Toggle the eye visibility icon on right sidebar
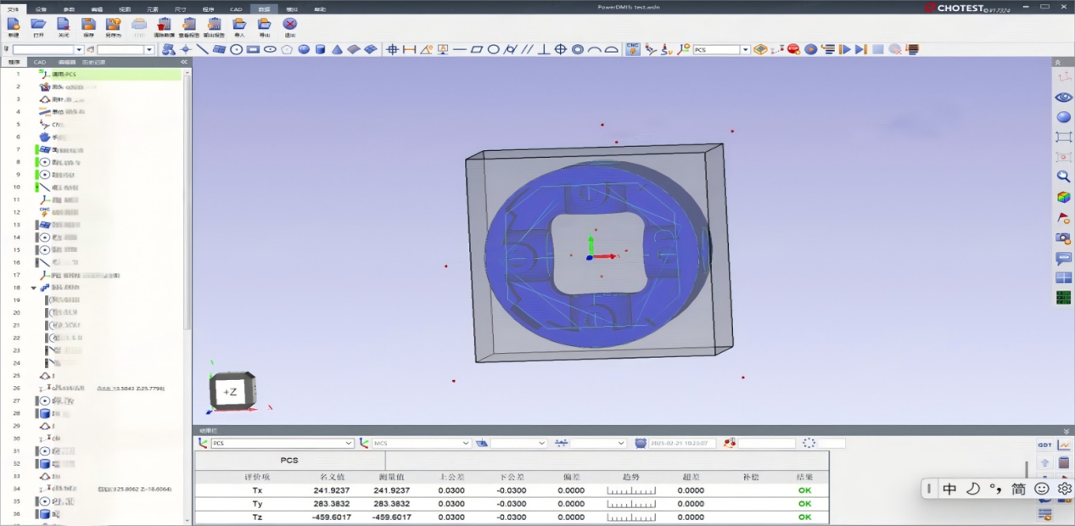This screenshot has width=1075, height=526. pos(1063,98)
